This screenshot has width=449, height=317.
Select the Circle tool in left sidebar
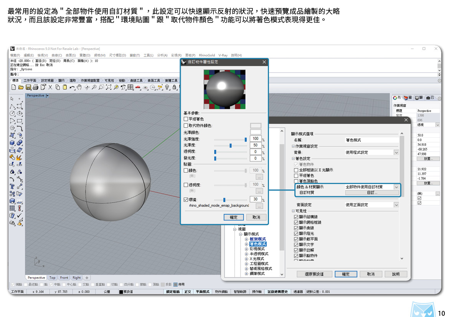(12, 113)
